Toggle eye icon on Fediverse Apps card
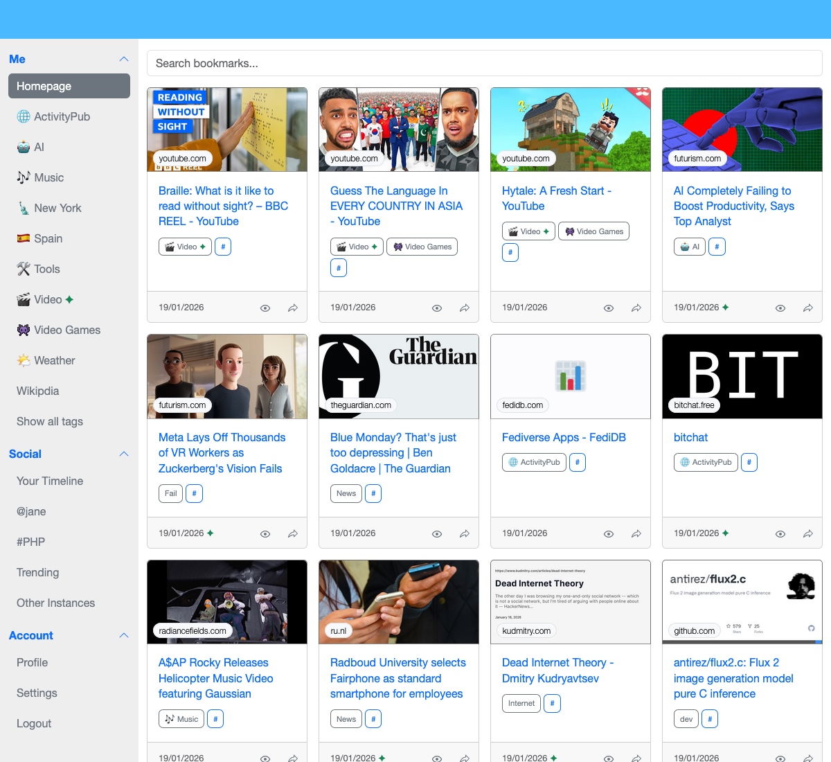 [x=609, y=534]
